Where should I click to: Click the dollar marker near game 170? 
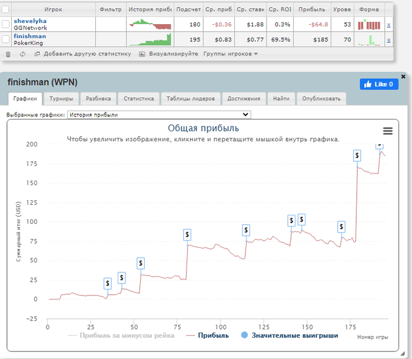[341, 227]
